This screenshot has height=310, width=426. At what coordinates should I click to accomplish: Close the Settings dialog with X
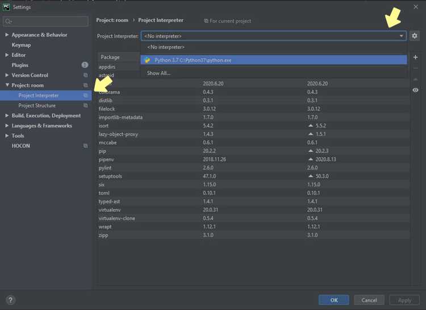coord(416,7)
